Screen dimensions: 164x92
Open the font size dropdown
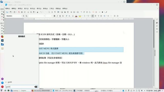point(52,16)
